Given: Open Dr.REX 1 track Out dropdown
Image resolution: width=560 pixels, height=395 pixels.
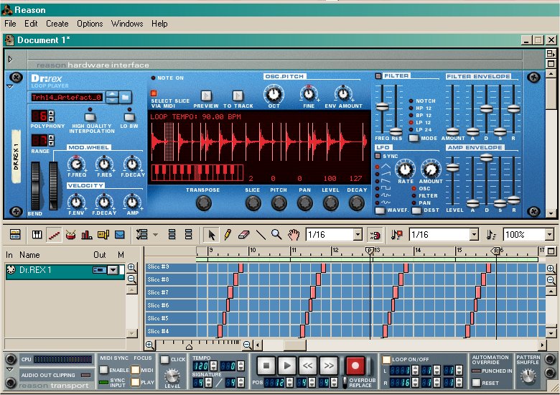Looking at the screenshot, I should click(113, 270).
